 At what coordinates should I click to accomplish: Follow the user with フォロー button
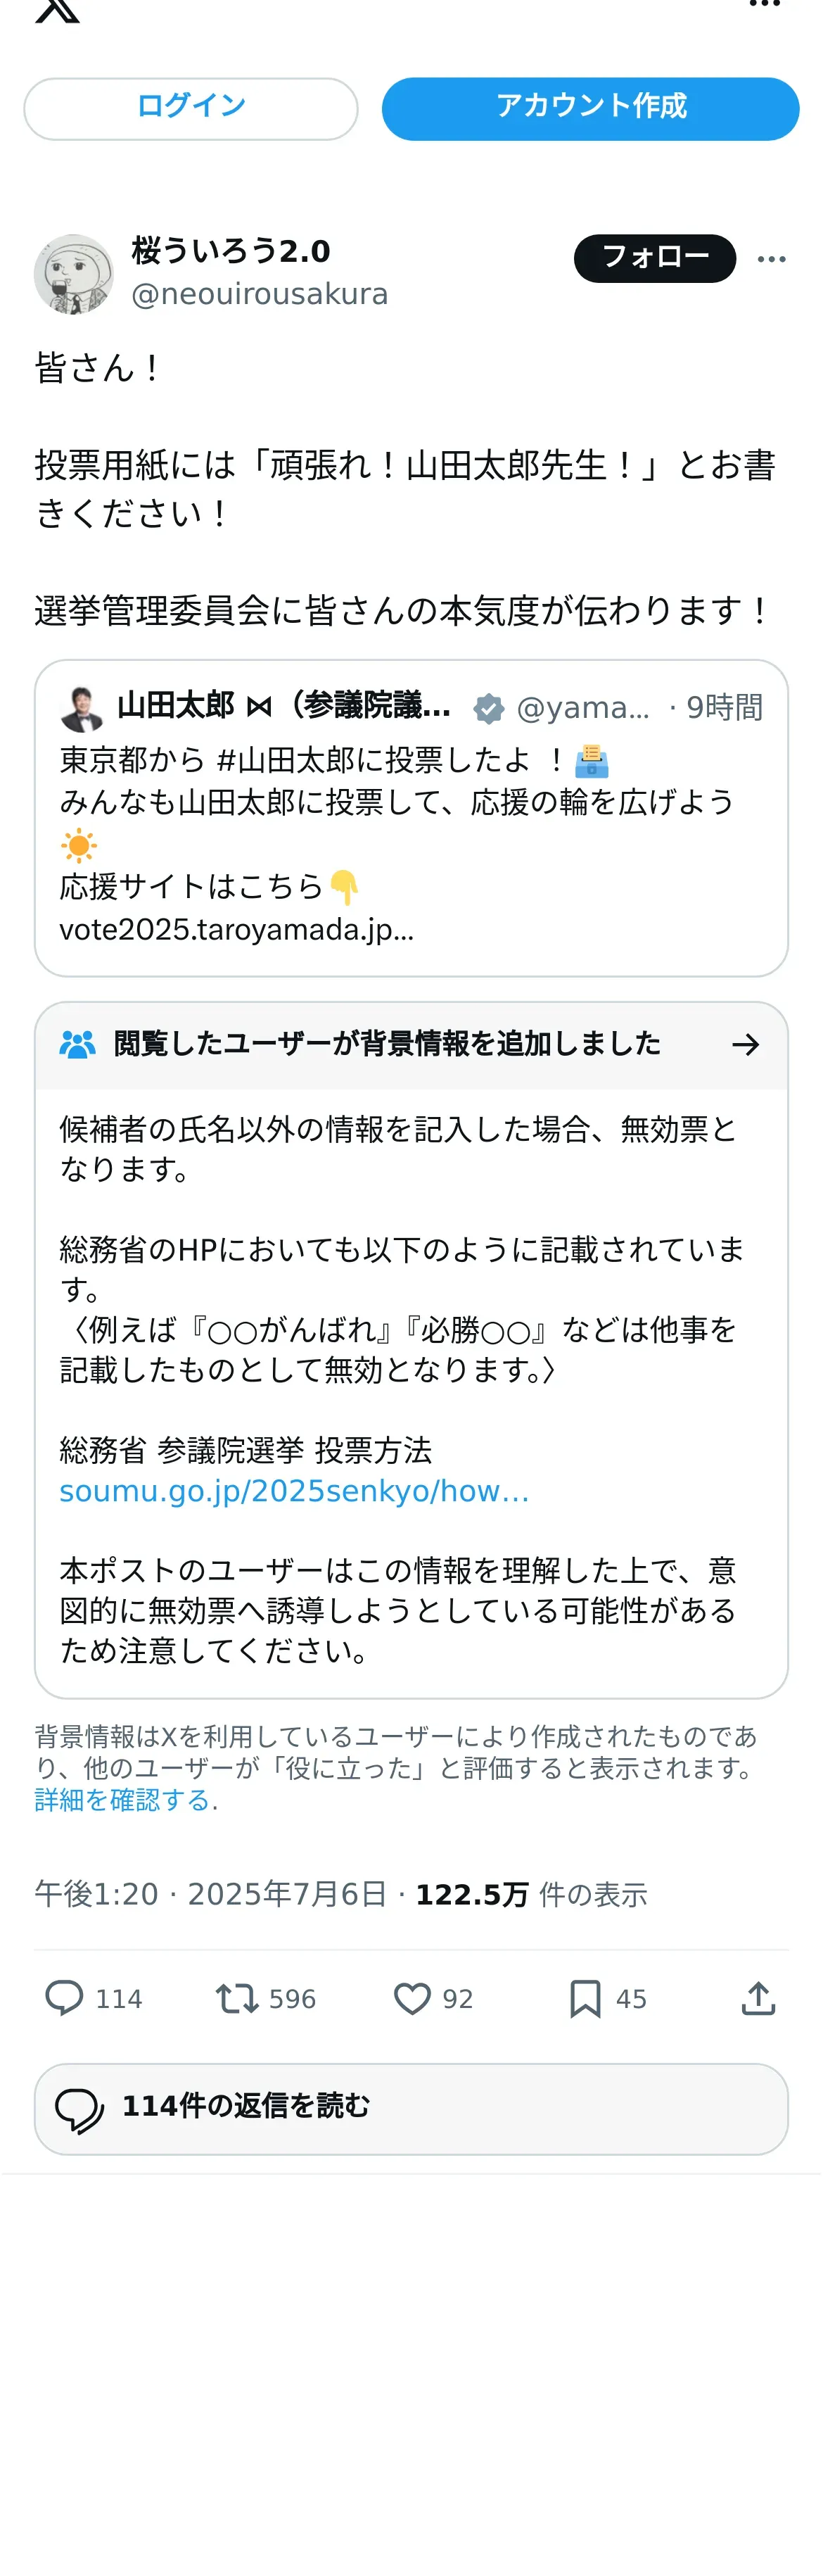pyautogui.click(x=654, y=258)
